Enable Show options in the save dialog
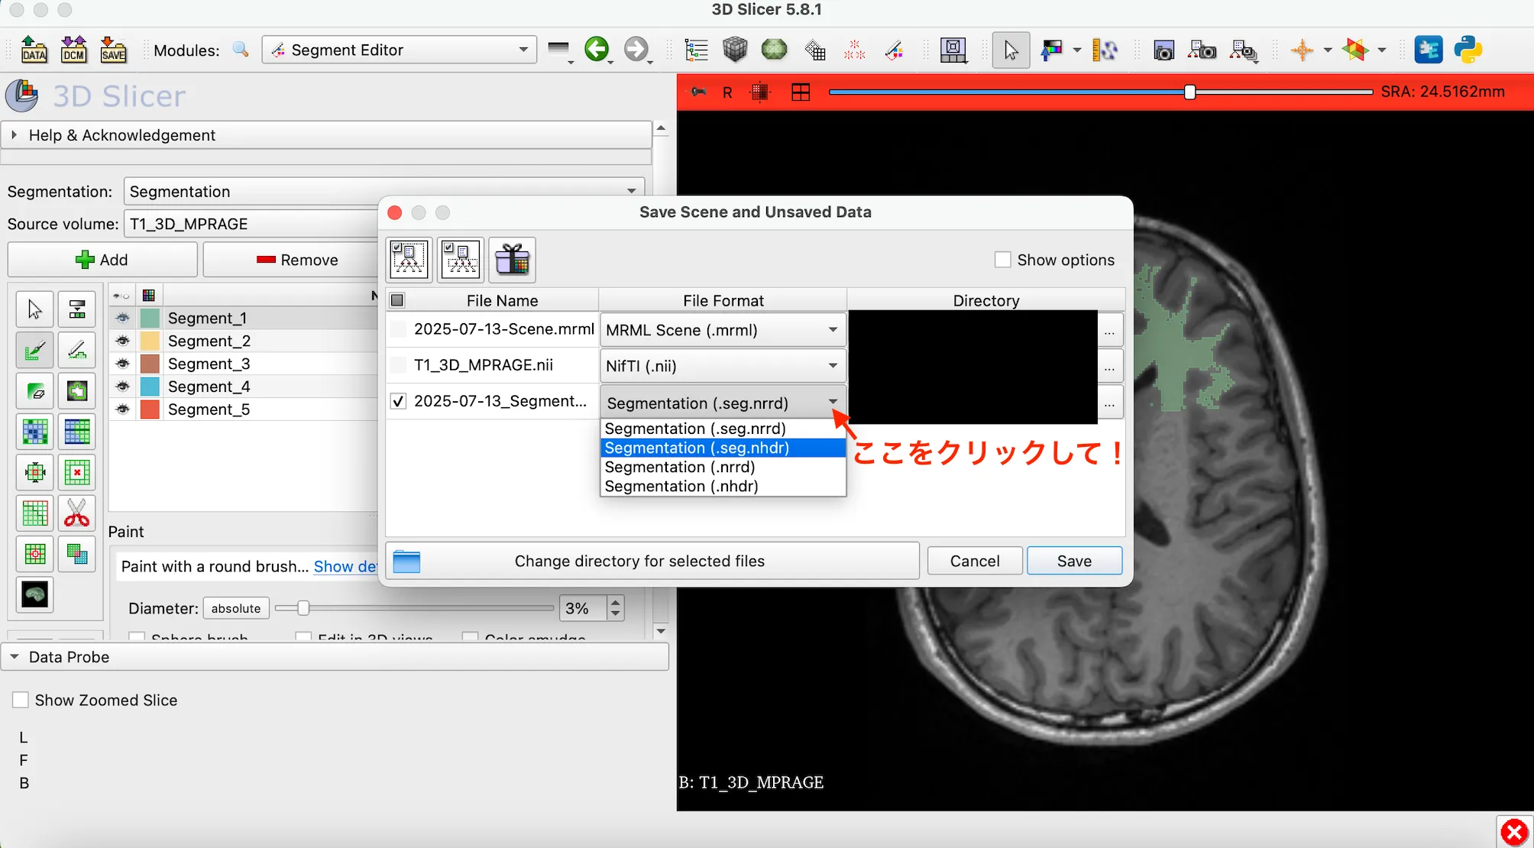The width and height of the screenshot is (1534, 848). tap(1002, 260)
